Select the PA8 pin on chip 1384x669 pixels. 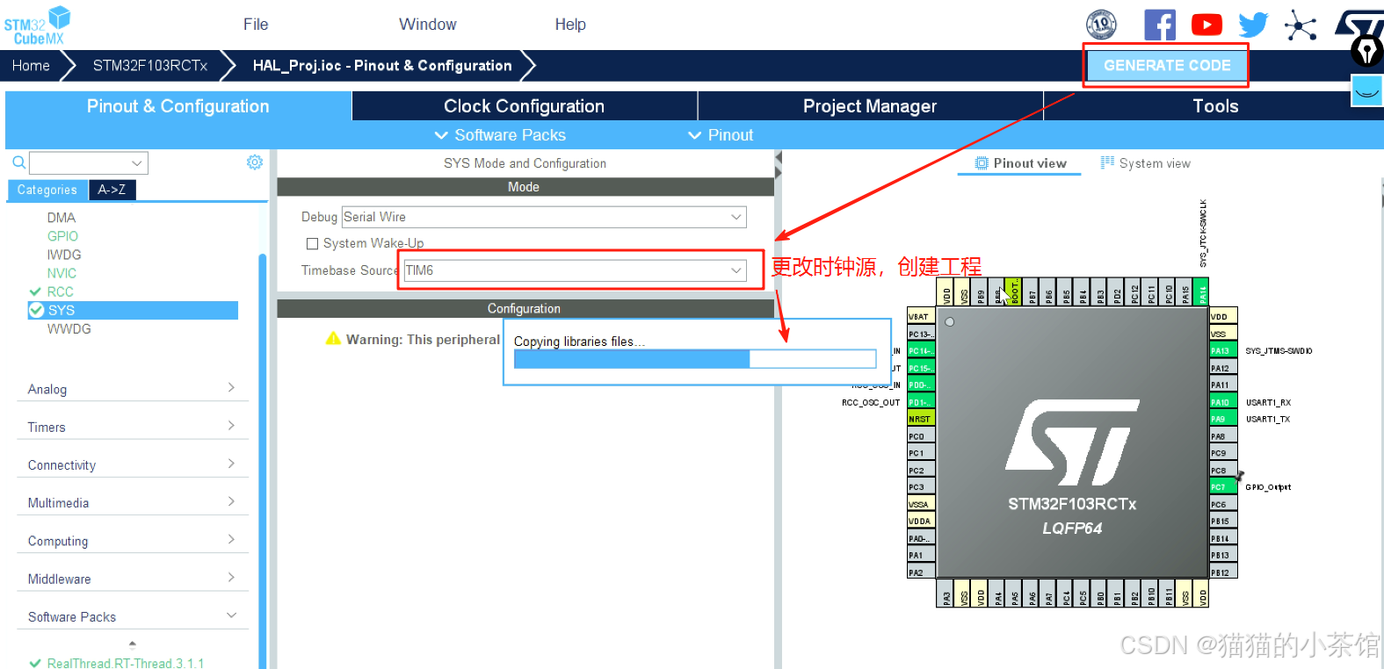pos(1223,435)
